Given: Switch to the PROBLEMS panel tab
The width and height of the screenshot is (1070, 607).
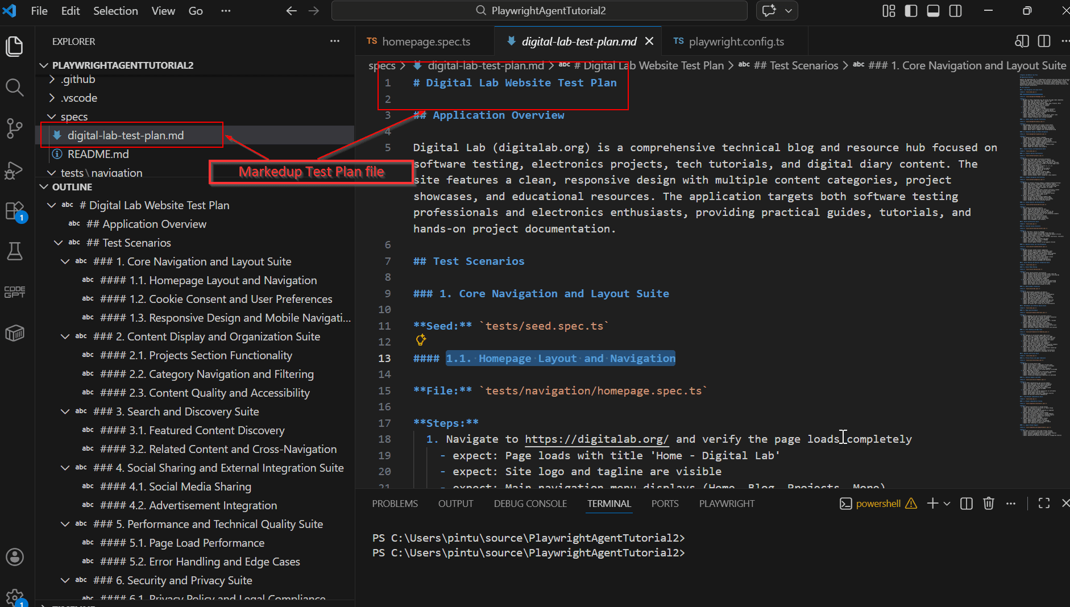Looking at the screenshot, I should (x=395, y=504).
